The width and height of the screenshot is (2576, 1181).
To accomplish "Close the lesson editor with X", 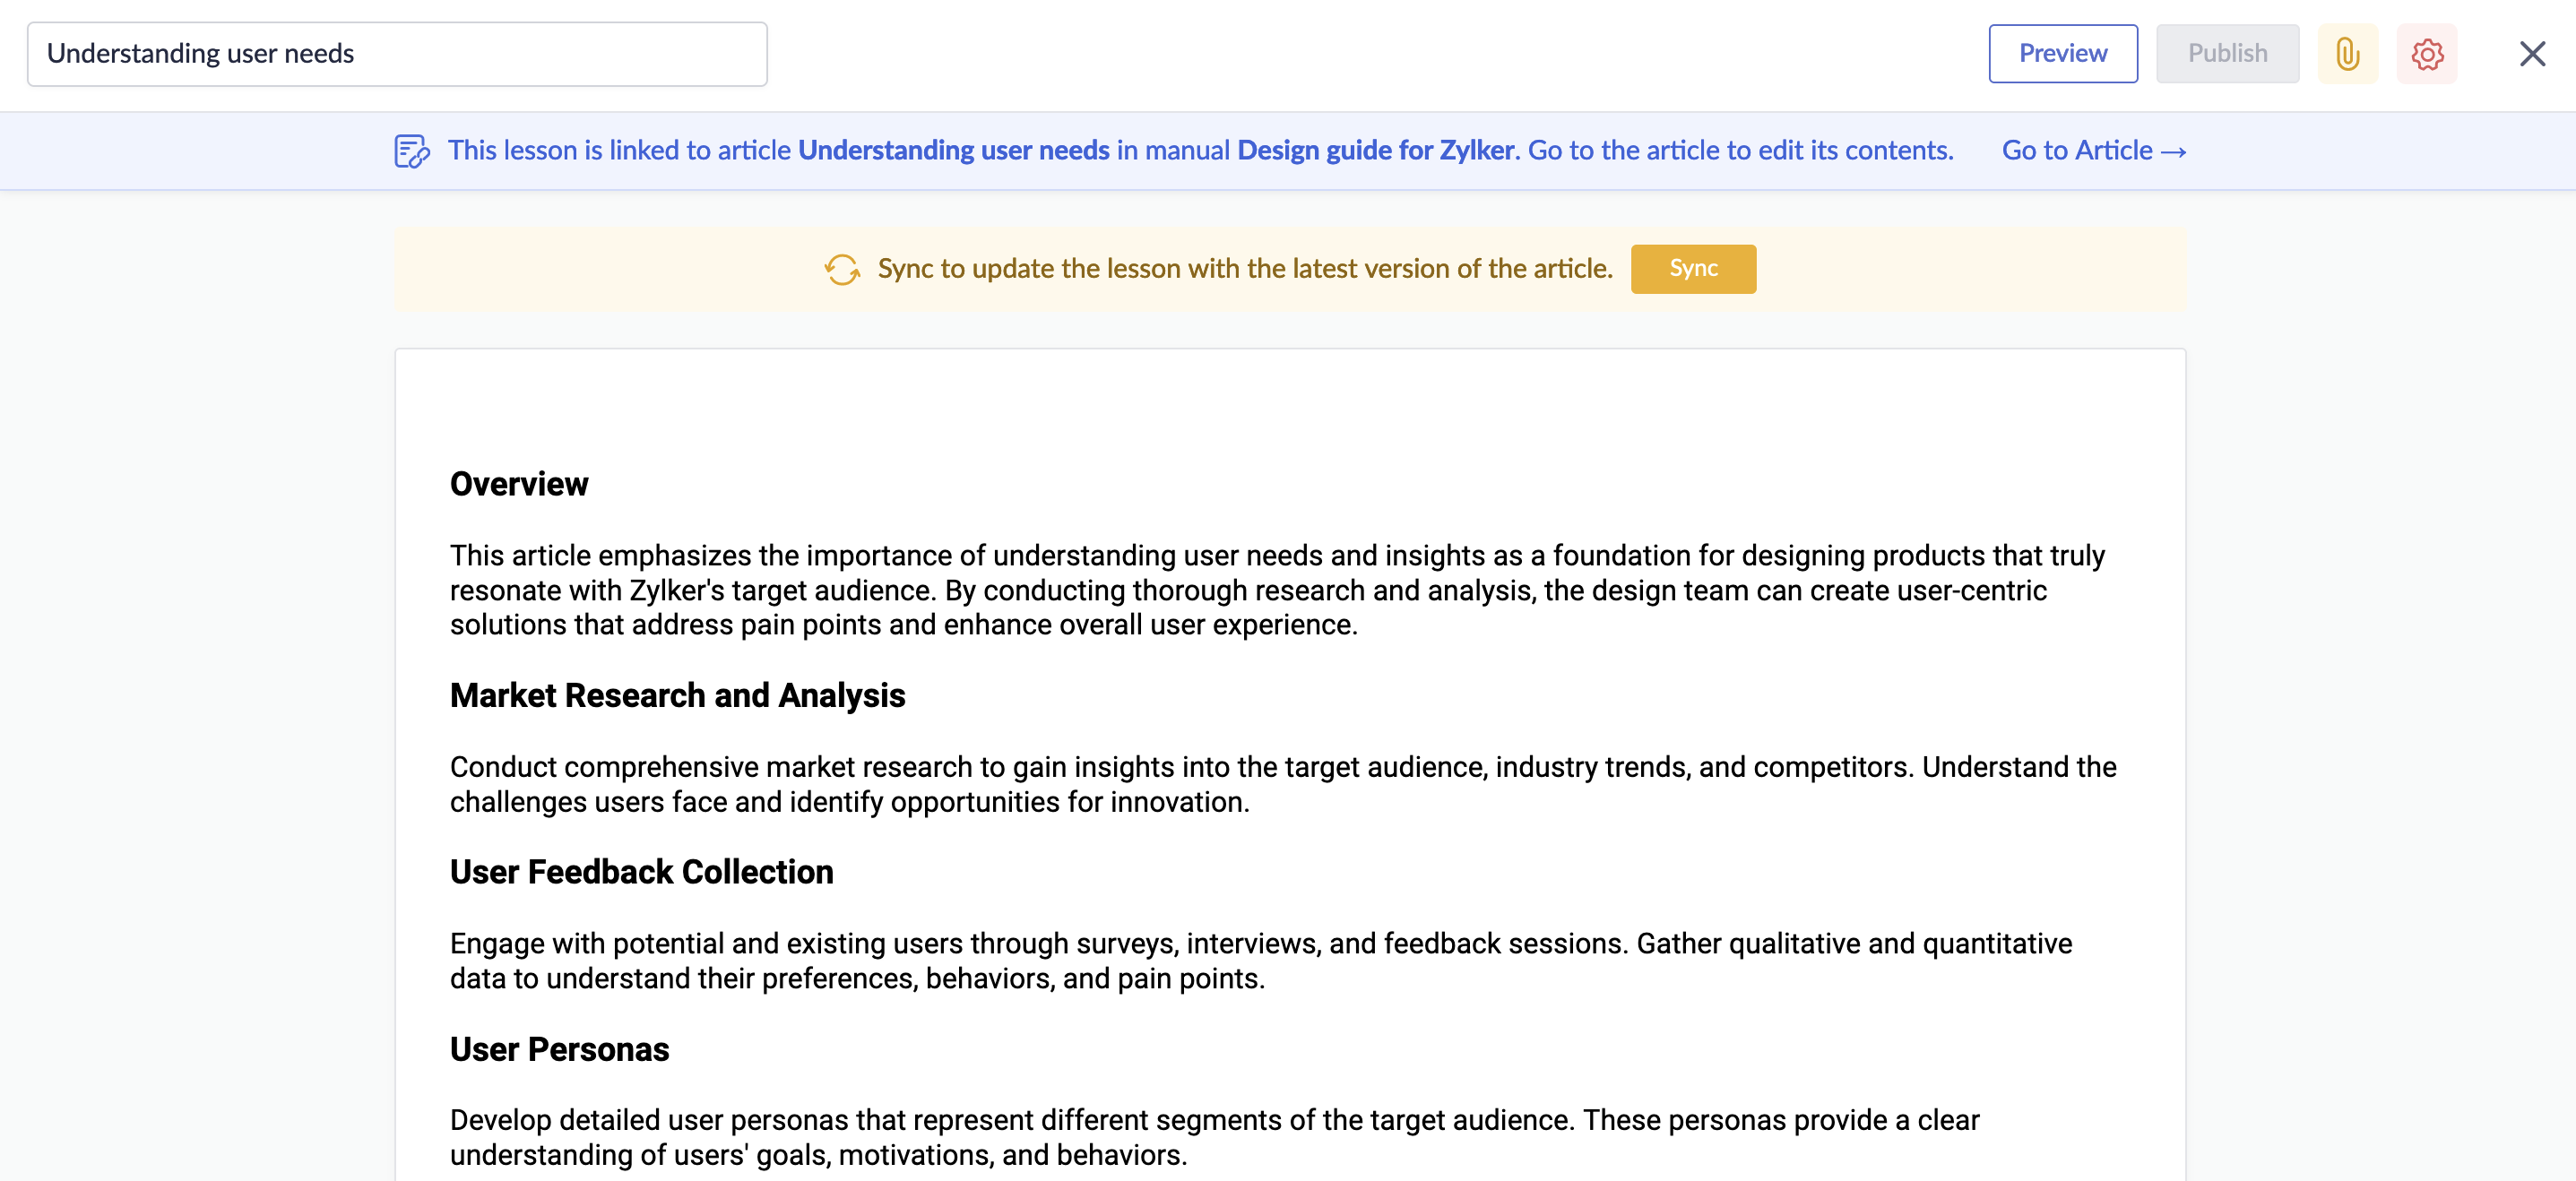I will (x=2531, y=54).
